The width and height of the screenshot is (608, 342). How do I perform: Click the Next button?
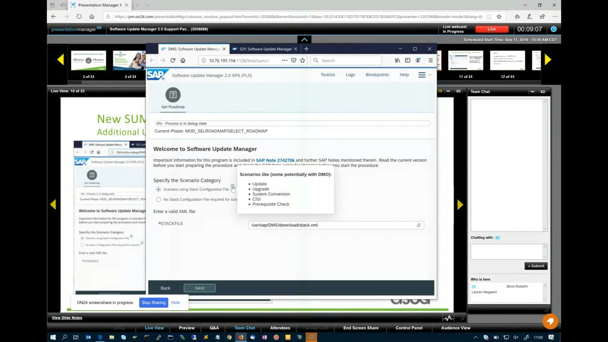199,288
